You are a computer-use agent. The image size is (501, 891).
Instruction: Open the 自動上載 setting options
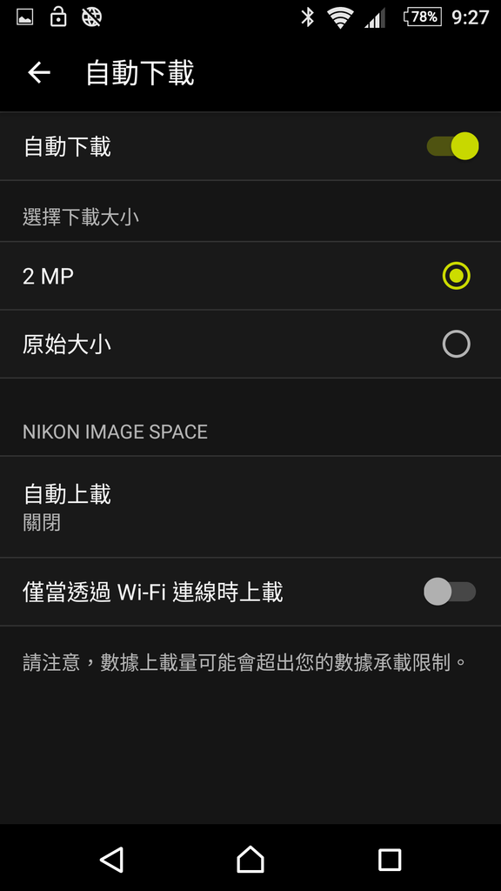point(250,506)
